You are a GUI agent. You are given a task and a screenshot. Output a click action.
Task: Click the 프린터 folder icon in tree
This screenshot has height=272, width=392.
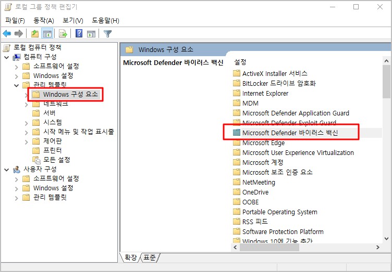36,150
